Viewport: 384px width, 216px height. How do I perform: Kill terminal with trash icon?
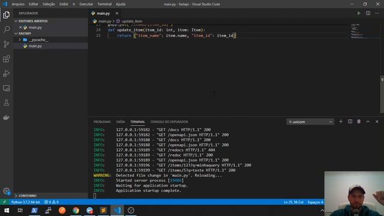coord(359,122)
